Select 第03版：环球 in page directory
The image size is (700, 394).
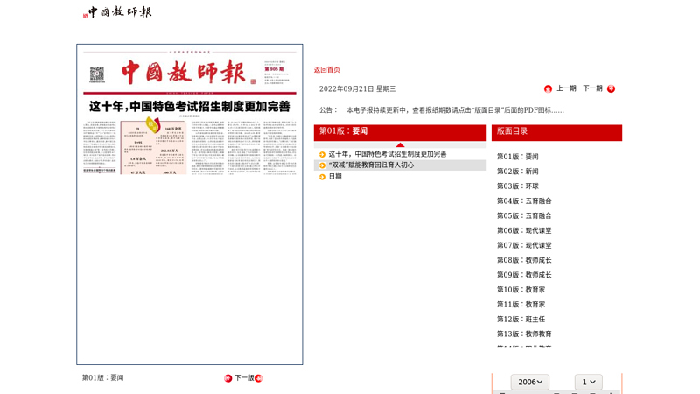pos(518,186)
